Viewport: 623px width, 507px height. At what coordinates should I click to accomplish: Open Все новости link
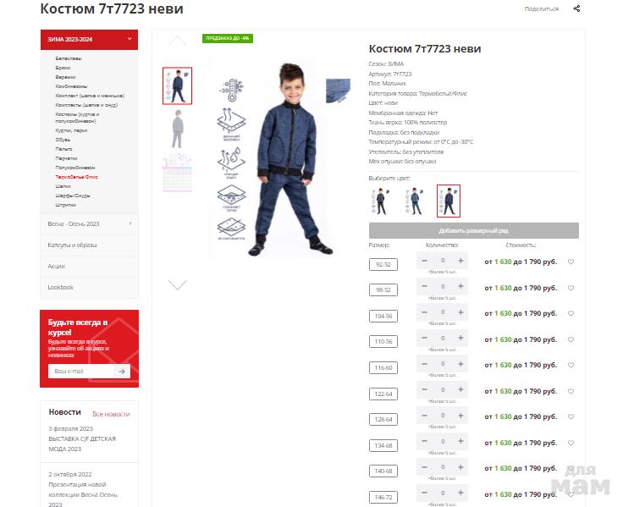[x=111, y=414]
